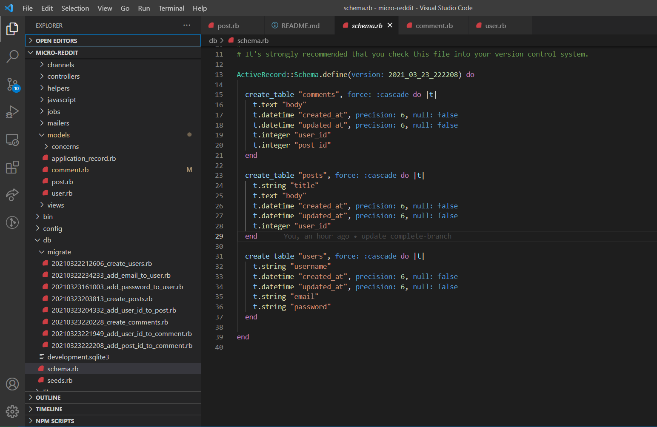This screenshot has width=657, height=427.
Task: Open 20210322212606_create_users.rb migration
Action: point(113,263)
